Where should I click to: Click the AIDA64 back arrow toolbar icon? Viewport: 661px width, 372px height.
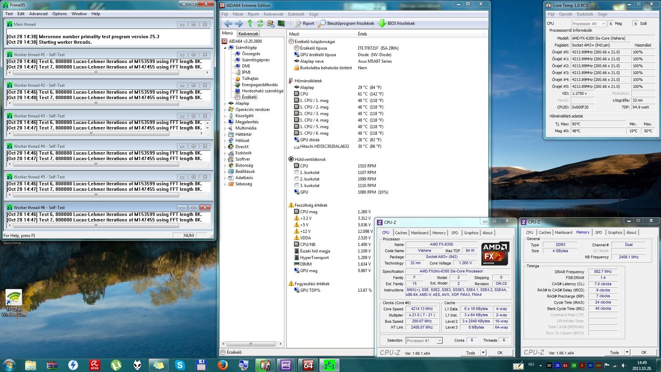[228, 23]
